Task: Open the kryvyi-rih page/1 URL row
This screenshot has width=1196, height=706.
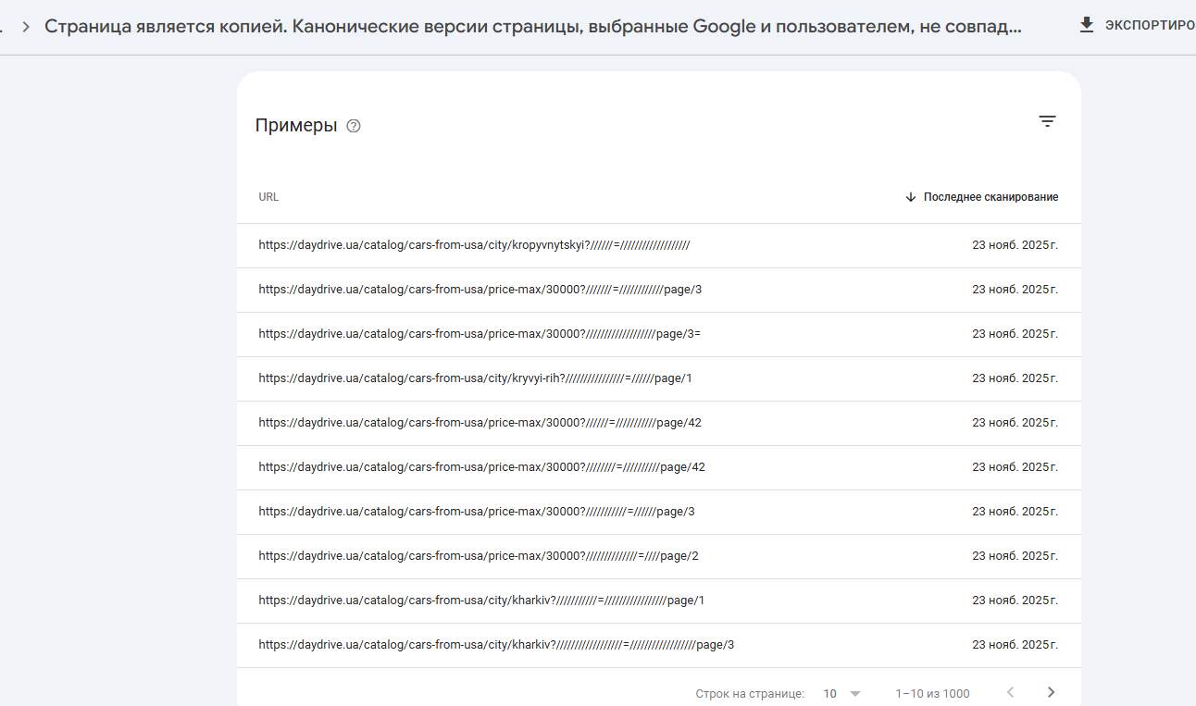Action: pos(475,378)
